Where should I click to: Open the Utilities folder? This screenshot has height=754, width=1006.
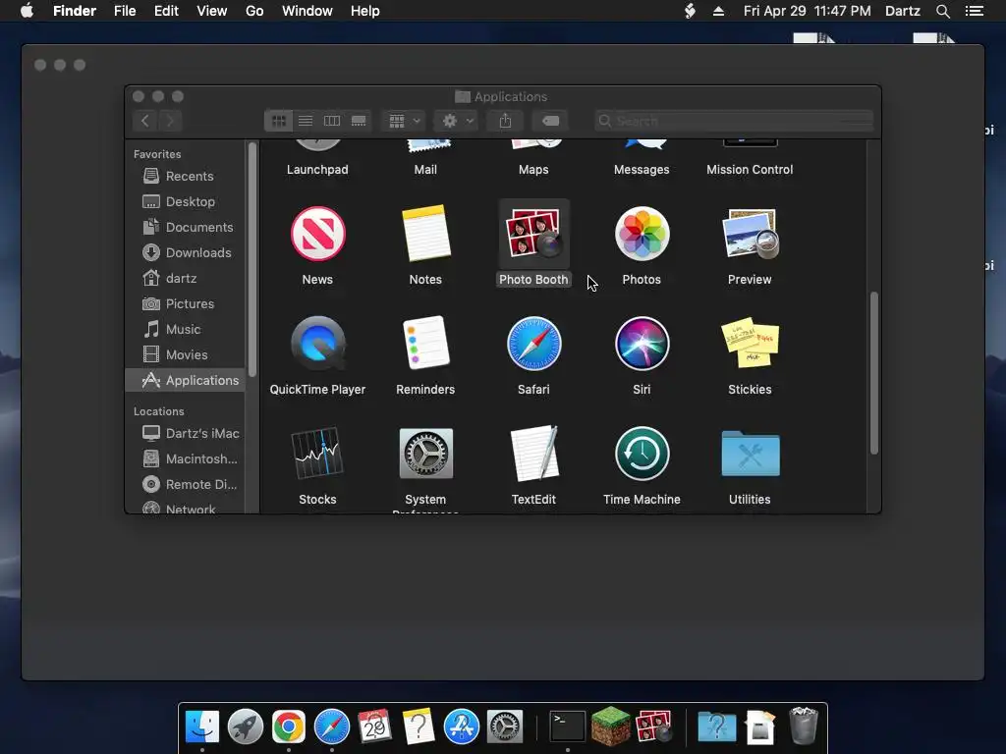750,454
